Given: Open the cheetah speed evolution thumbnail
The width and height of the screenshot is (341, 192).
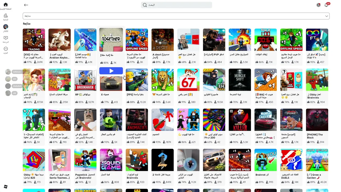Looking at the screenshot, I should point(163,80).
